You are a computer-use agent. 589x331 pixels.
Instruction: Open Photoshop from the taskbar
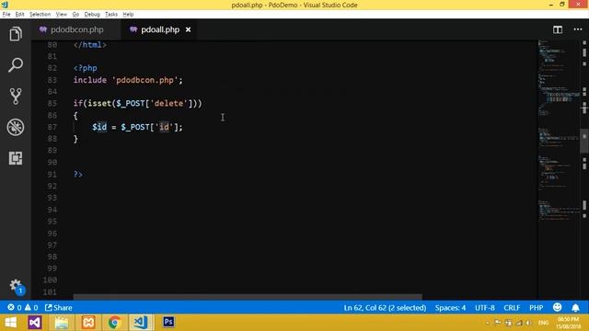[x=168, y=322]
